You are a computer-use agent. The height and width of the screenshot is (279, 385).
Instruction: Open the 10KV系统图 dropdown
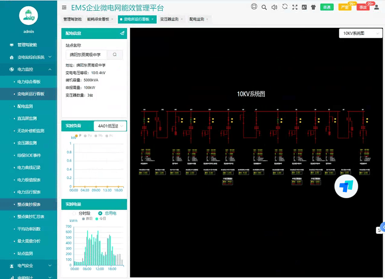tap(361, 34)
